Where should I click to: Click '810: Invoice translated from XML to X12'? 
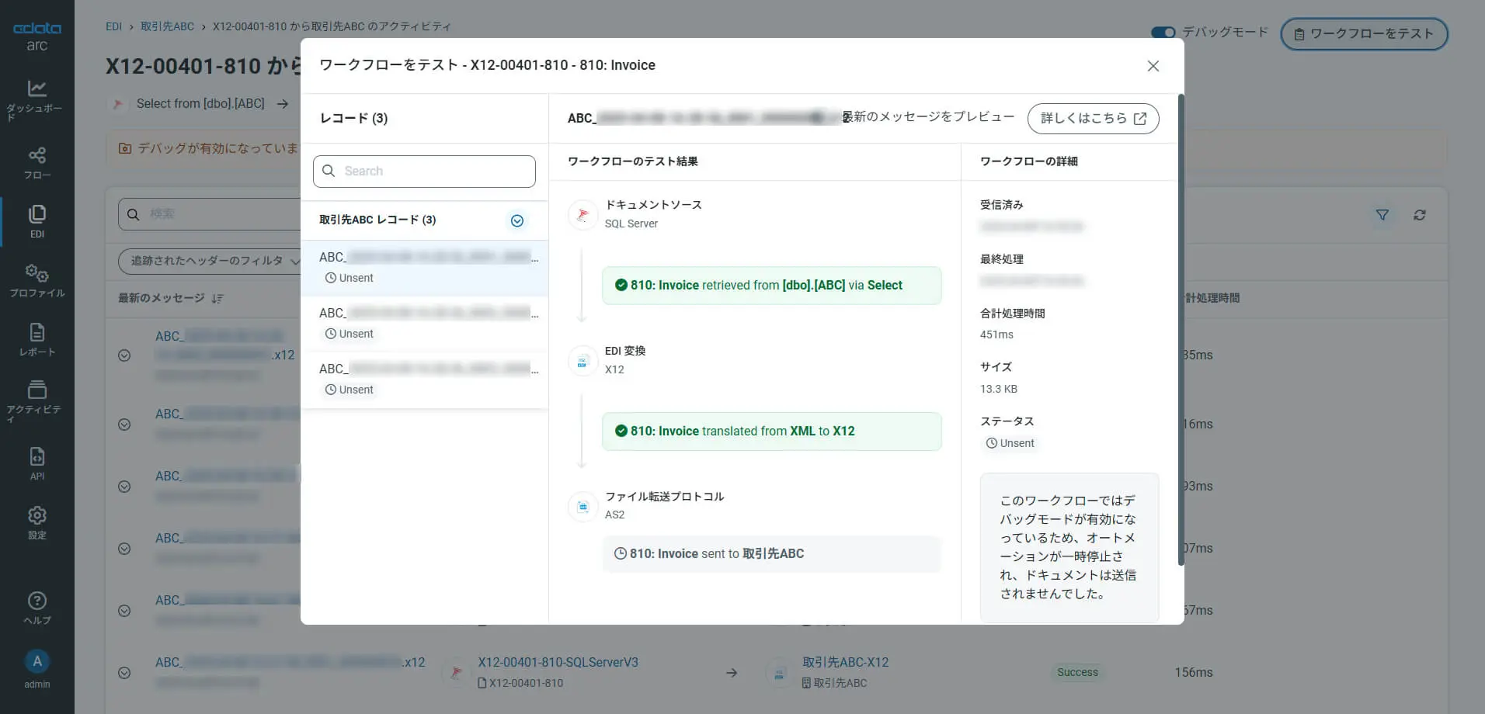click(x=771, y=432)
